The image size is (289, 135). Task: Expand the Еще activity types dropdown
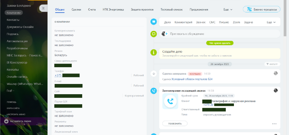(x=271, y=22)
